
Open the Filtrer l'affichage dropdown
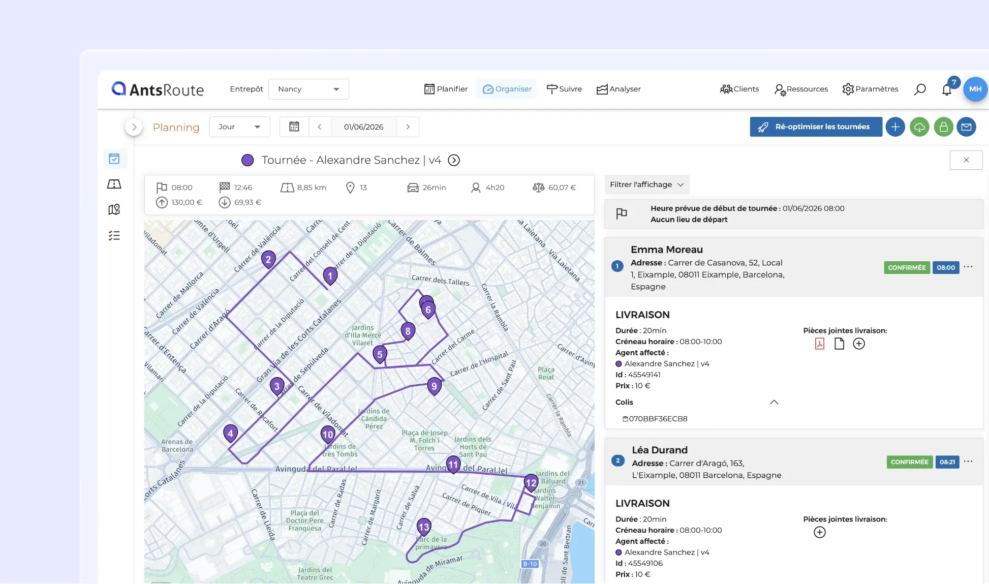[x=646, y=185]
